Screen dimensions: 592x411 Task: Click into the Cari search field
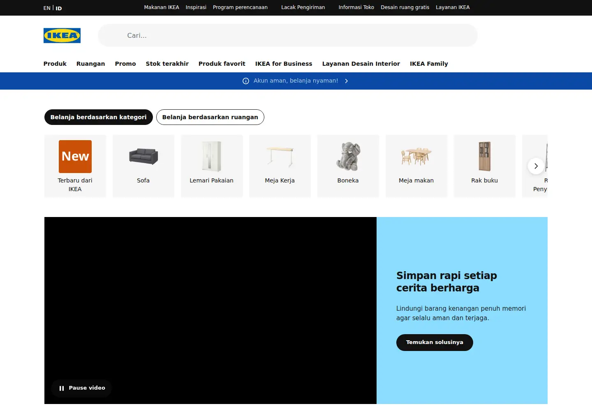pyautogui.click(x=288, y=35)
